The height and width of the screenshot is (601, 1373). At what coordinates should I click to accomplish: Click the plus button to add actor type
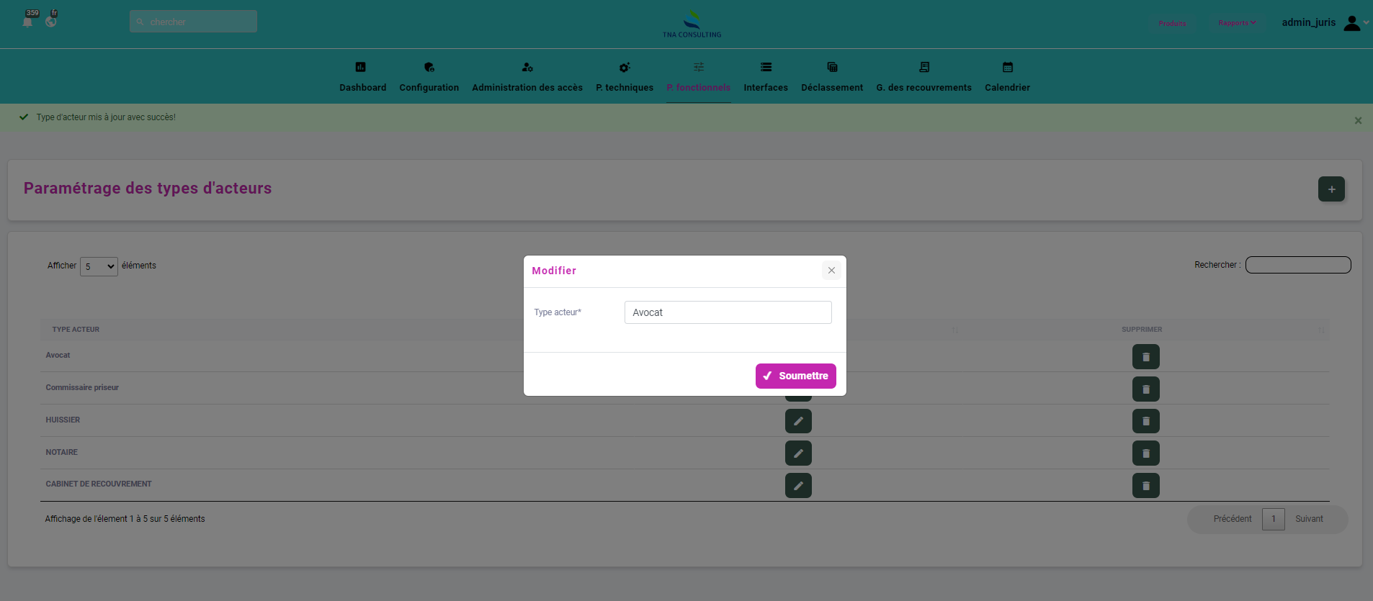1331,189
